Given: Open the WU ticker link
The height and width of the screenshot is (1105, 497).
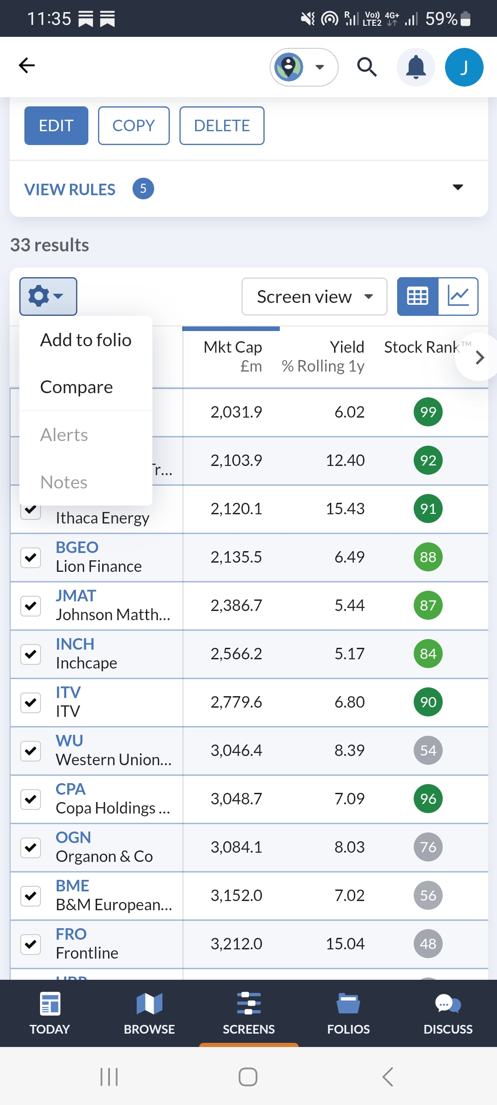Looking at the screenshot, I should [x=69, y=741].
